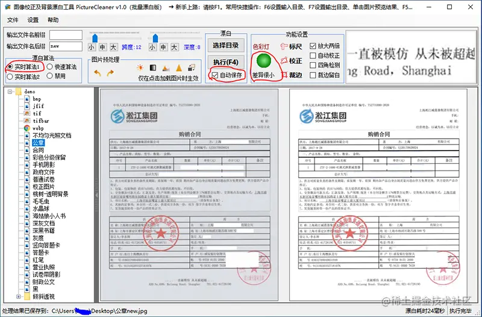The width and height of the screenshot is (482, 317).
Task: Select the 实时算法1 radio button
Action: [x=10, y=67]
